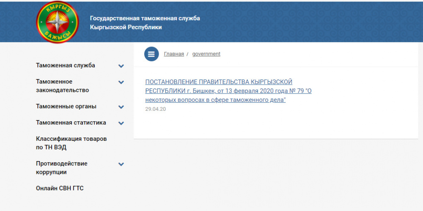
Task: Expand the Таможенная статистика chevron
Action: (121, 123)
